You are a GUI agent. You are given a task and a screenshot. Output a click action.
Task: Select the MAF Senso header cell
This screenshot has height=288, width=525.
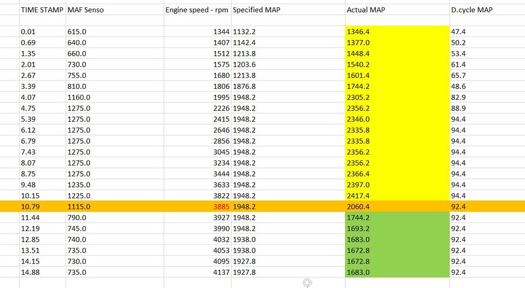115,10
